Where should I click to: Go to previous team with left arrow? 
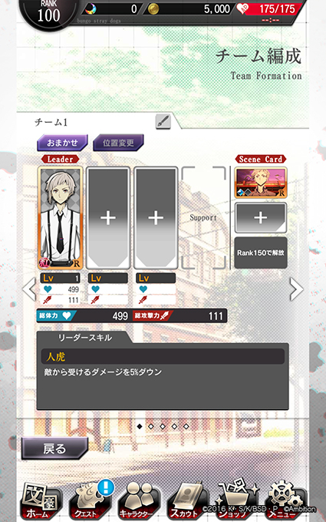click(x=29, y=289)
